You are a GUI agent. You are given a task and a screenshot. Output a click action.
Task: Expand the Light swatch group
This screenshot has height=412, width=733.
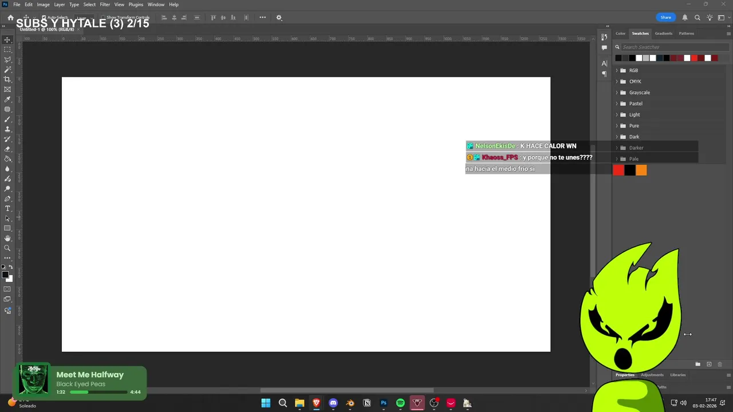(617, 114)
